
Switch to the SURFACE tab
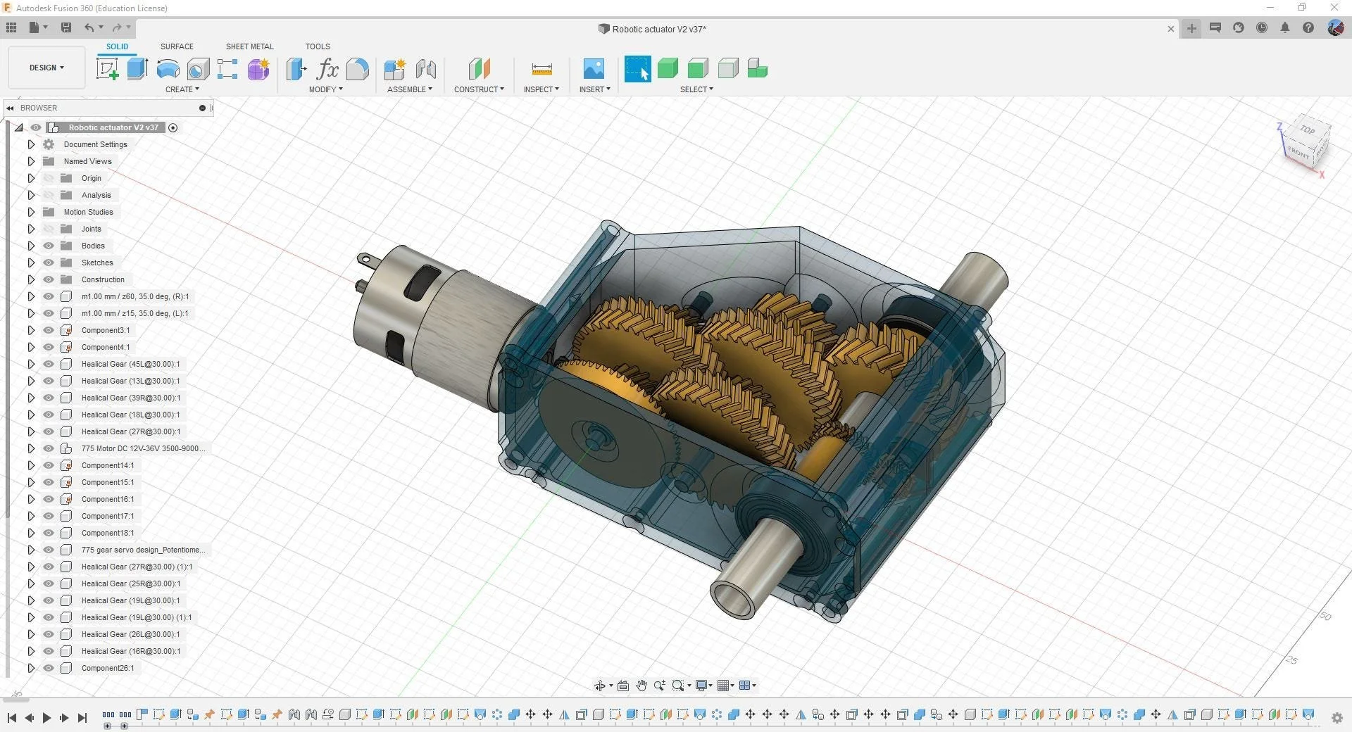coord(177,46)
